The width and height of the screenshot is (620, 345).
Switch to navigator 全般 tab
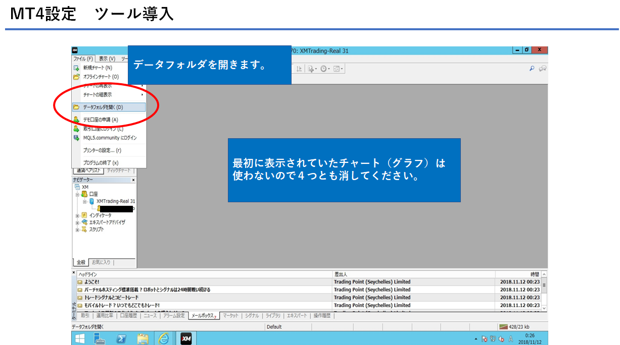point(80,262)
